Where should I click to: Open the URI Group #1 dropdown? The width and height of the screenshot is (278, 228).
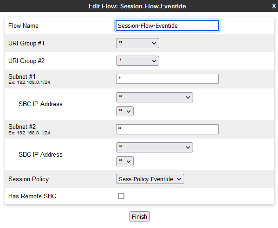click(137, 43)
